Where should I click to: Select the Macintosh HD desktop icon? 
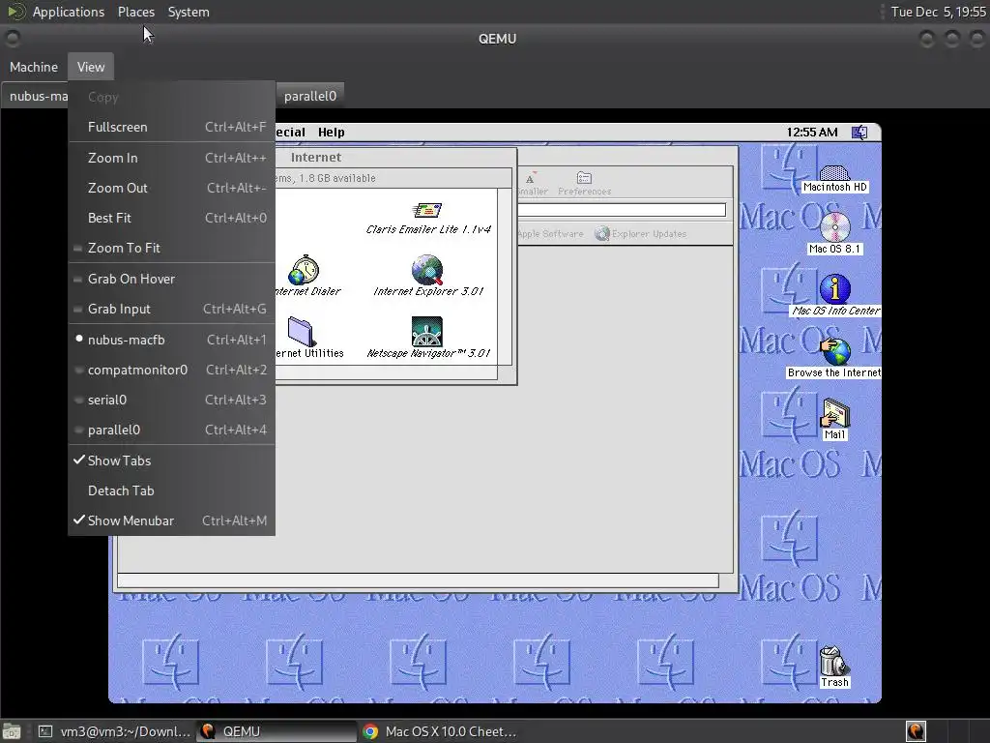[834, 172]
